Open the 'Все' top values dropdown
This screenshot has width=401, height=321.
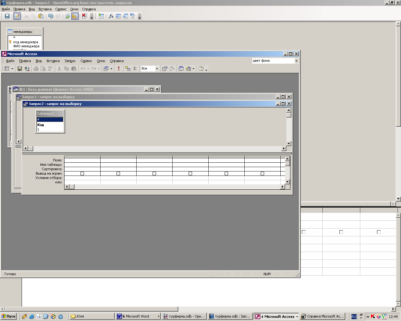click(157, 69)
